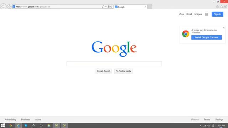This screenshot has height=128, width=228.
Task: Open the Privacy footer link
Action: coord(195,119)
